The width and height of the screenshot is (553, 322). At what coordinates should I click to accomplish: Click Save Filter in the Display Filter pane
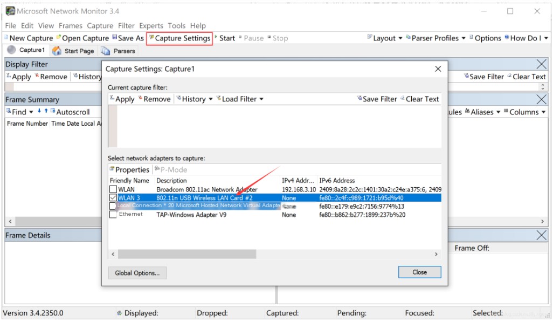[483, 77]
